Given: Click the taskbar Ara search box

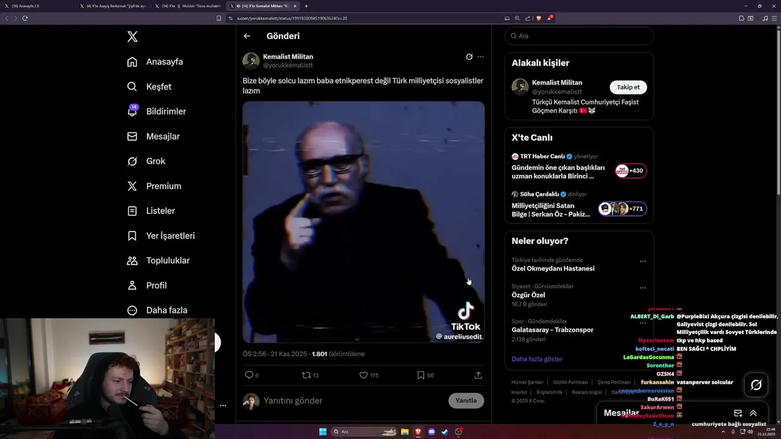Looking at the screenshot, I should [x=364, y=432].
